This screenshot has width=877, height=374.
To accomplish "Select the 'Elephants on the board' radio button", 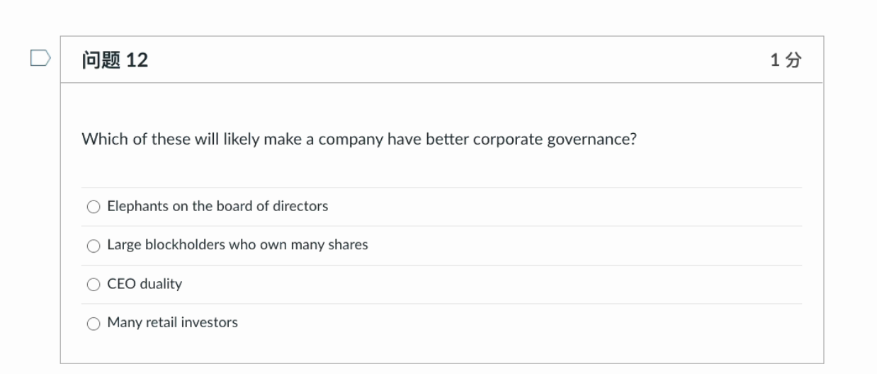I will point(94,207).
